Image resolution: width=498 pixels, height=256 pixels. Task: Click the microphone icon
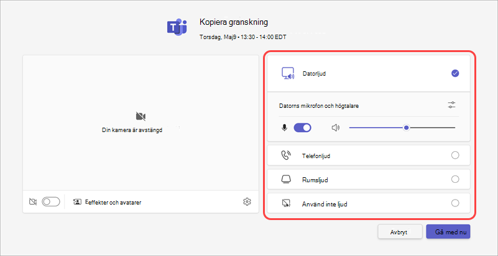285,128
